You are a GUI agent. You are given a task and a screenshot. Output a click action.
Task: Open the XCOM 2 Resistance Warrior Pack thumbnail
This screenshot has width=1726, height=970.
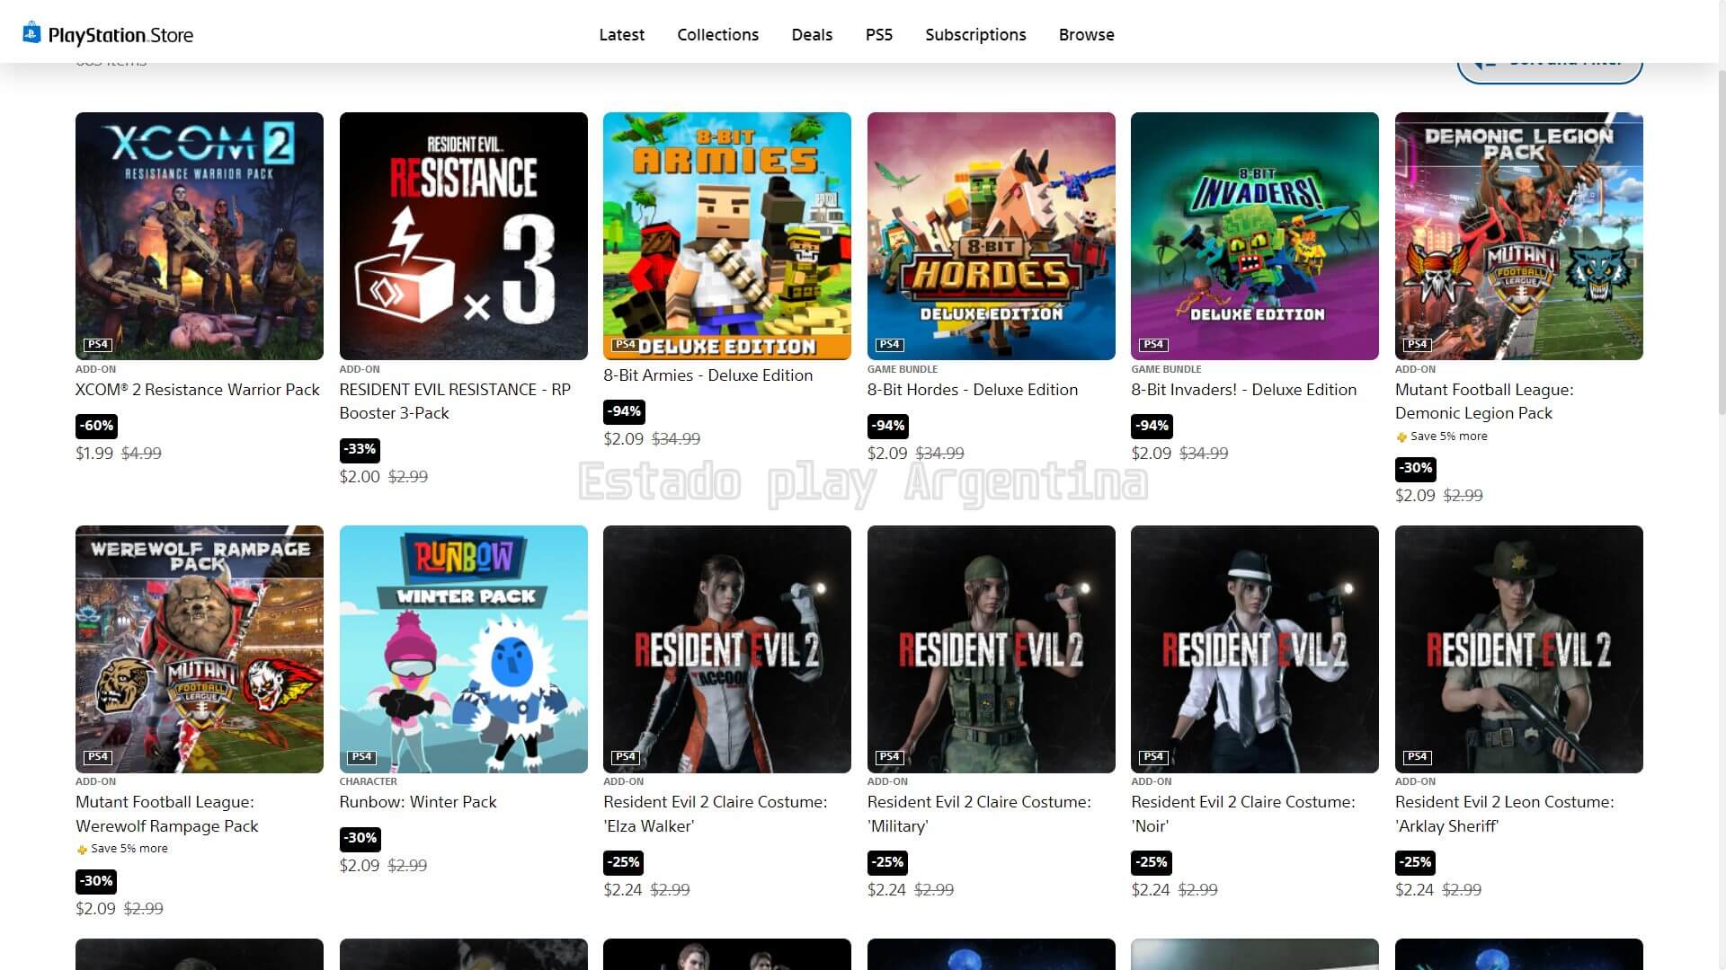coord(199,235)
